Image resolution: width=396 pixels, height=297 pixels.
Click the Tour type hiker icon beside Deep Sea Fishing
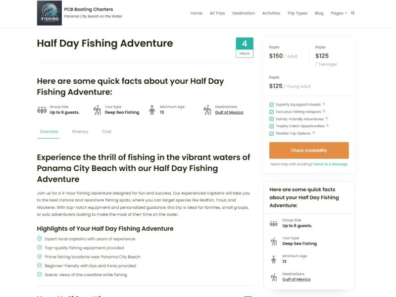point(97,110)
